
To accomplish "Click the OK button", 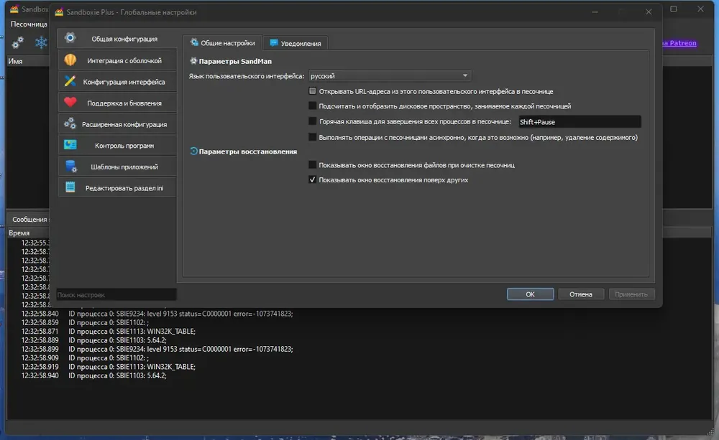I will click(530, 294).
